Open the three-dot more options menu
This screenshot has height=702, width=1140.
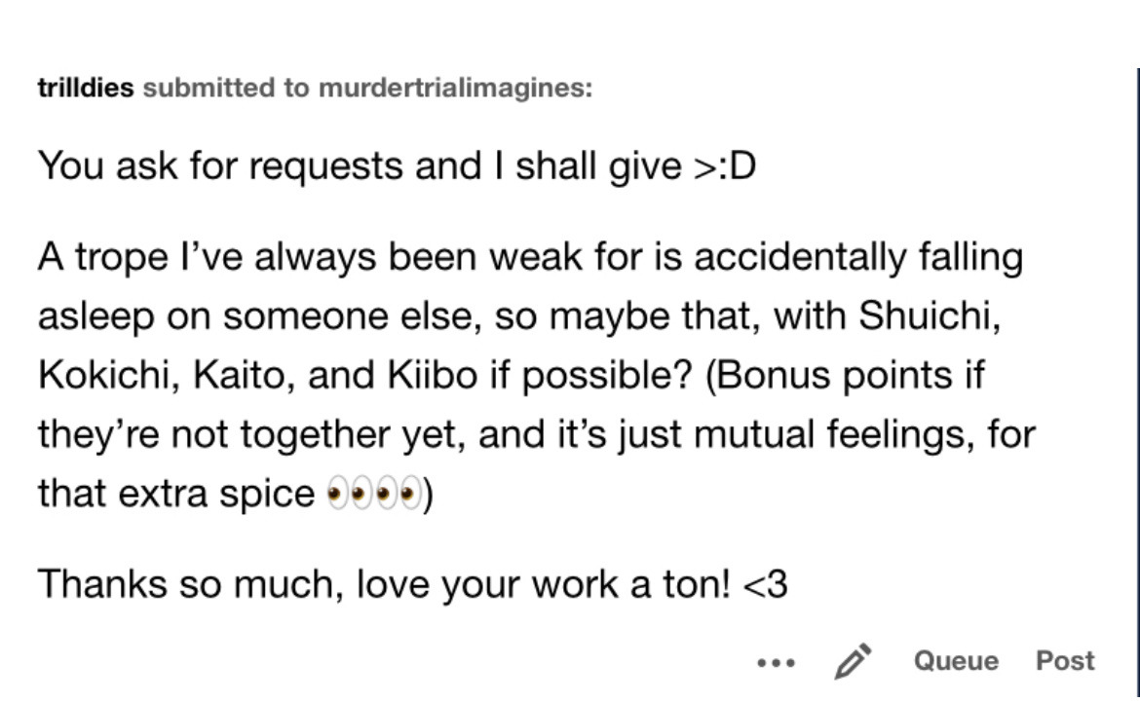776,662
